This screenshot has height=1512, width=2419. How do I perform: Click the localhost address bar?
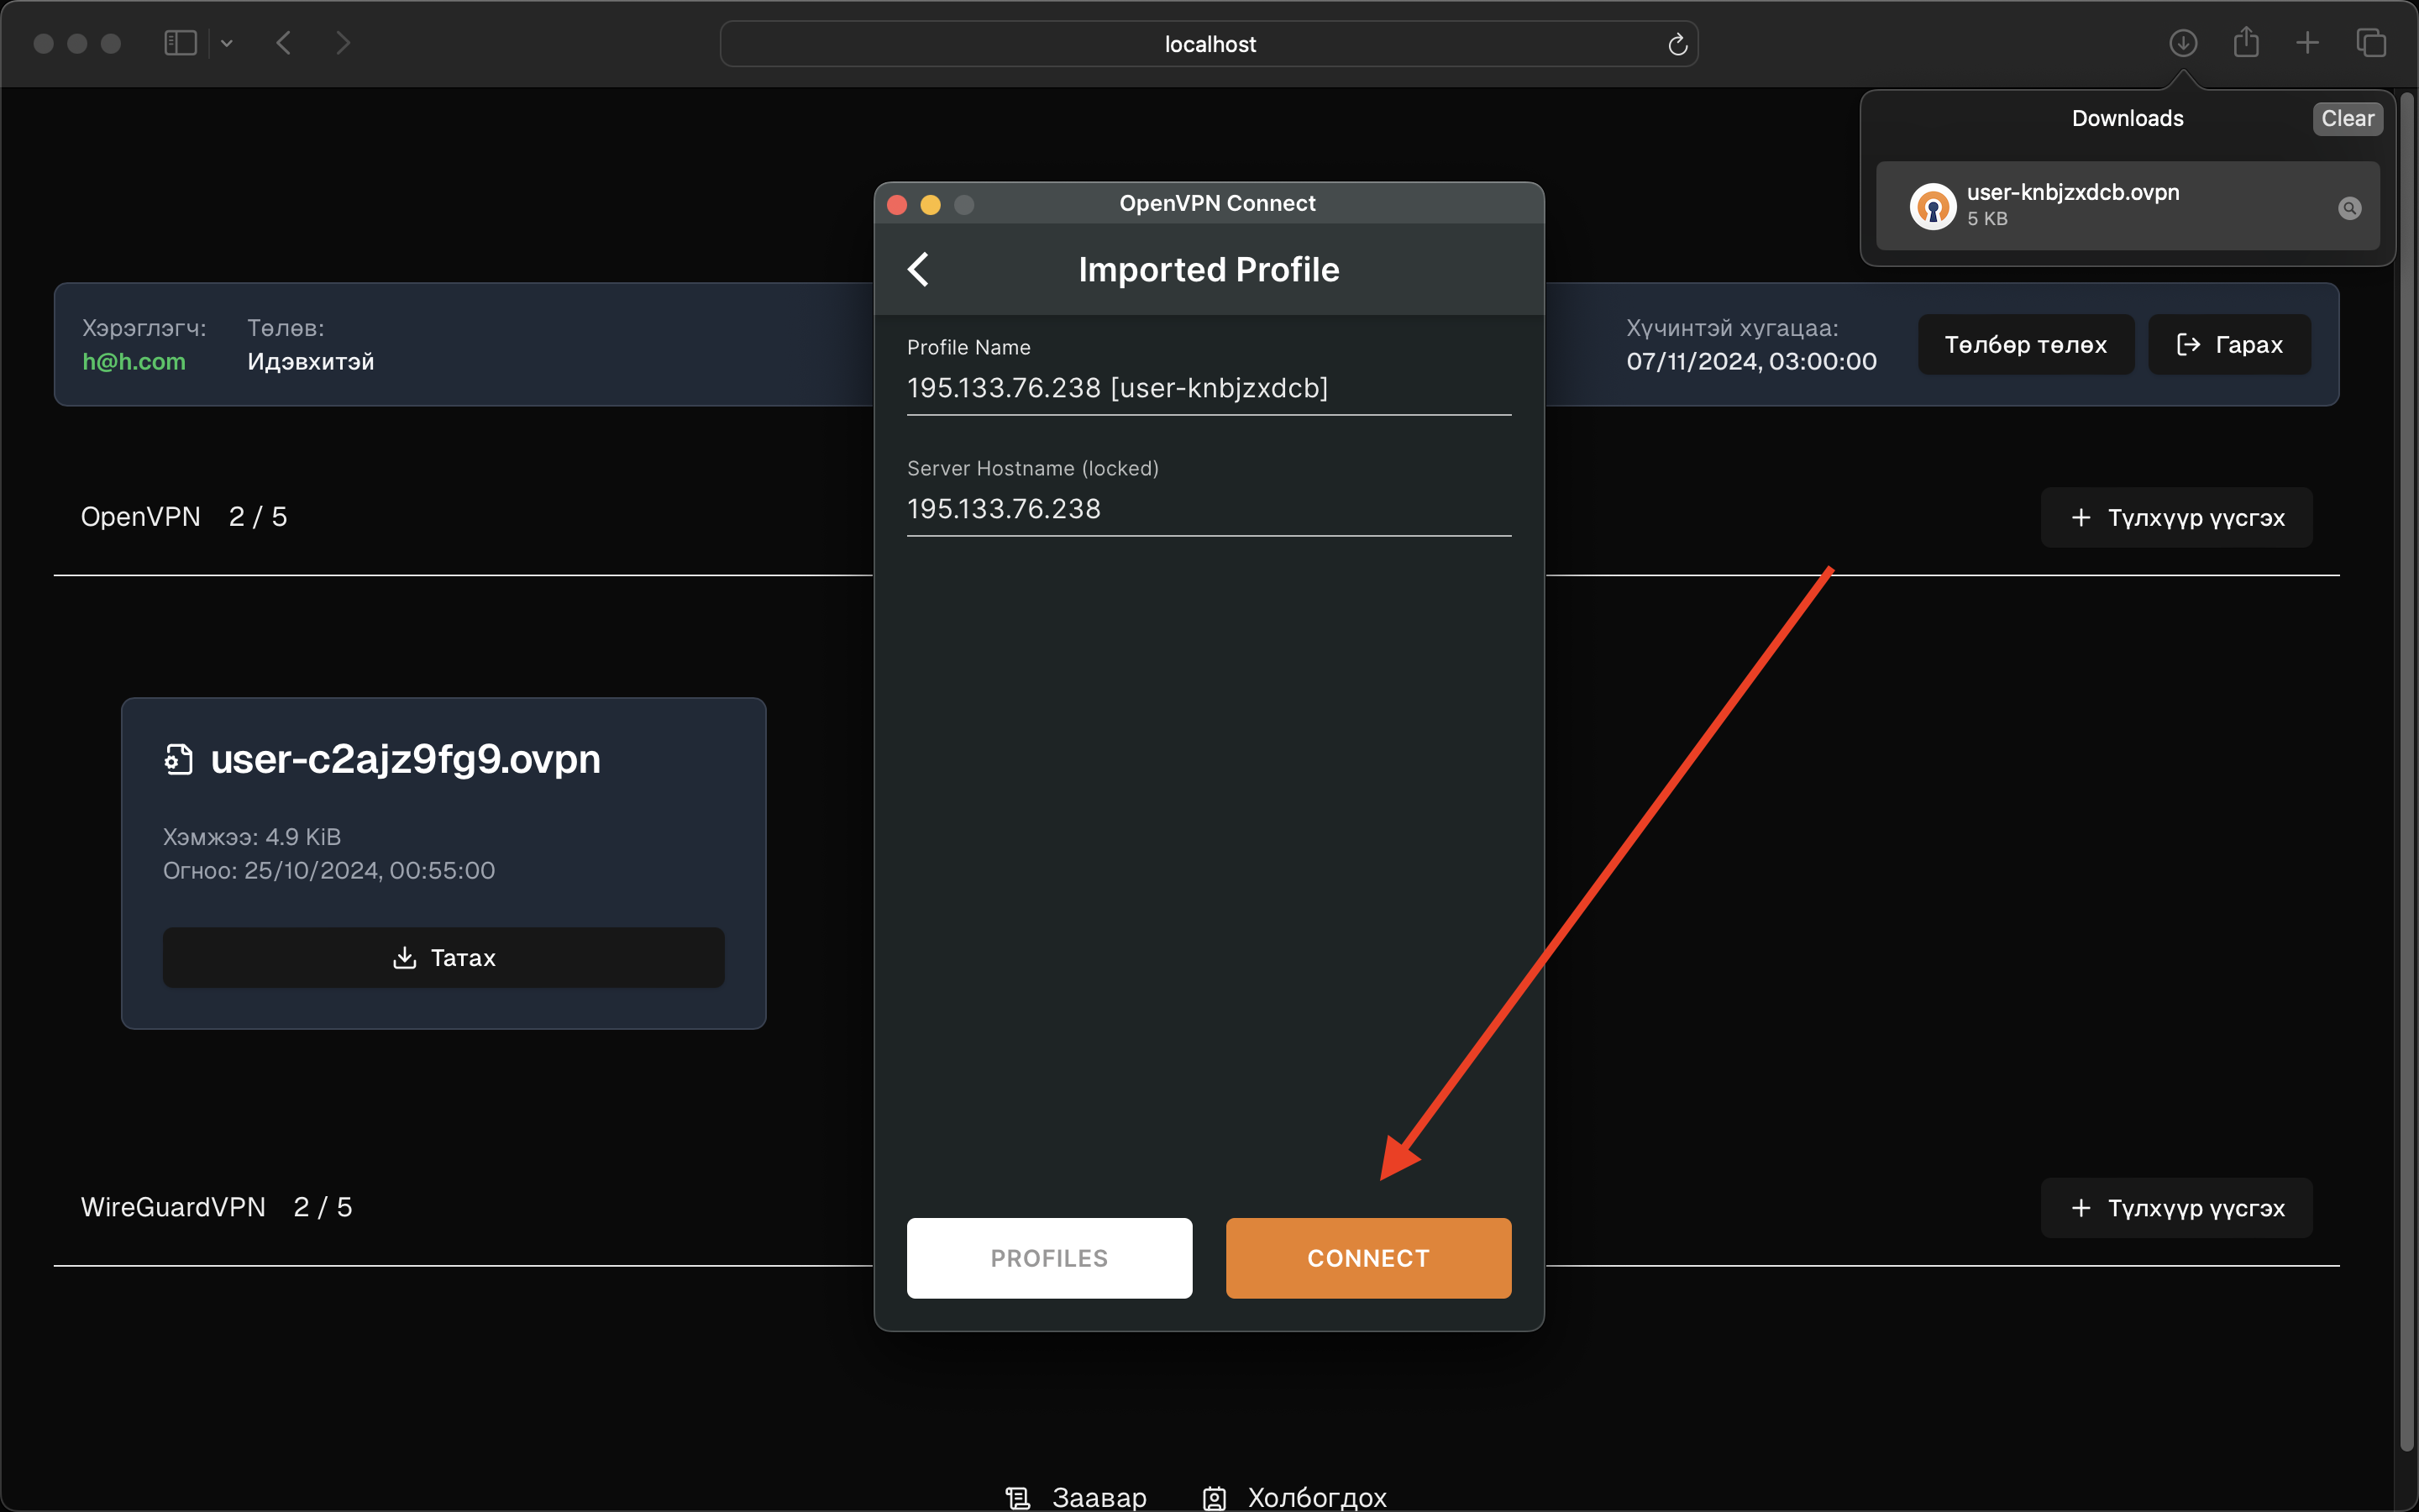click(x=1209, y=44)
